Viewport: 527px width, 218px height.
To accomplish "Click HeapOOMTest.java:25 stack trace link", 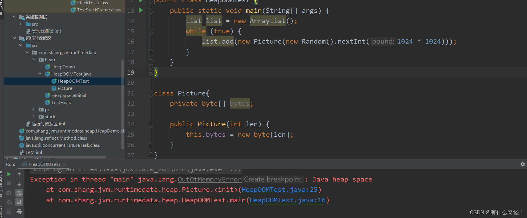I will tap(279, 190).
